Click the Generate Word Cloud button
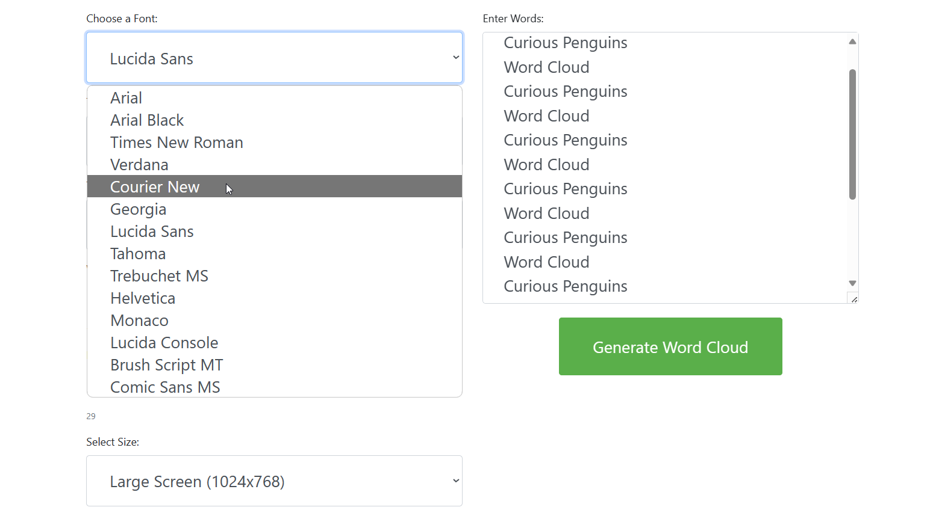 tap(670, 346)
